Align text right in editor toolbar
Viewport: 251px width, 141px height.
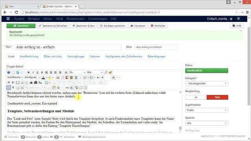click(x=60, y=72)
